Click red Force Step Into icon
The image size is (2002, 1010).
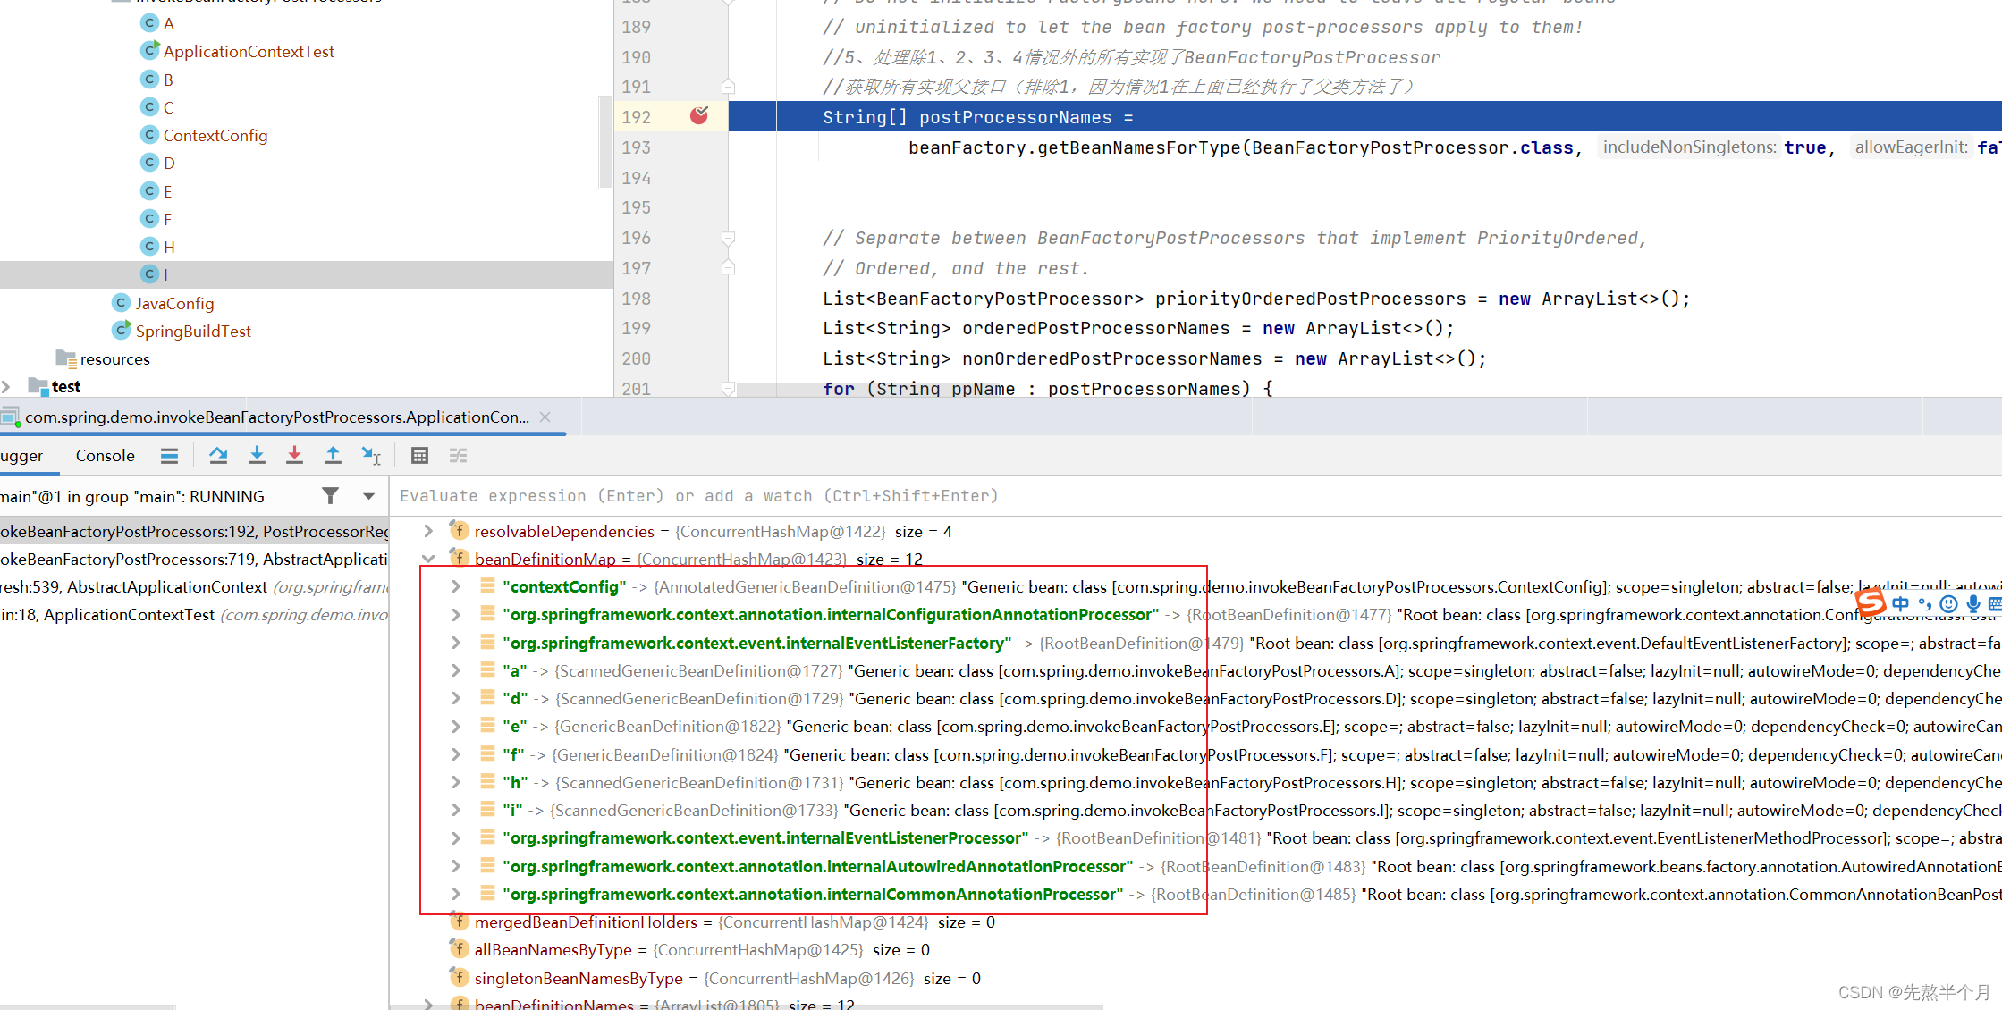point(294,456)
